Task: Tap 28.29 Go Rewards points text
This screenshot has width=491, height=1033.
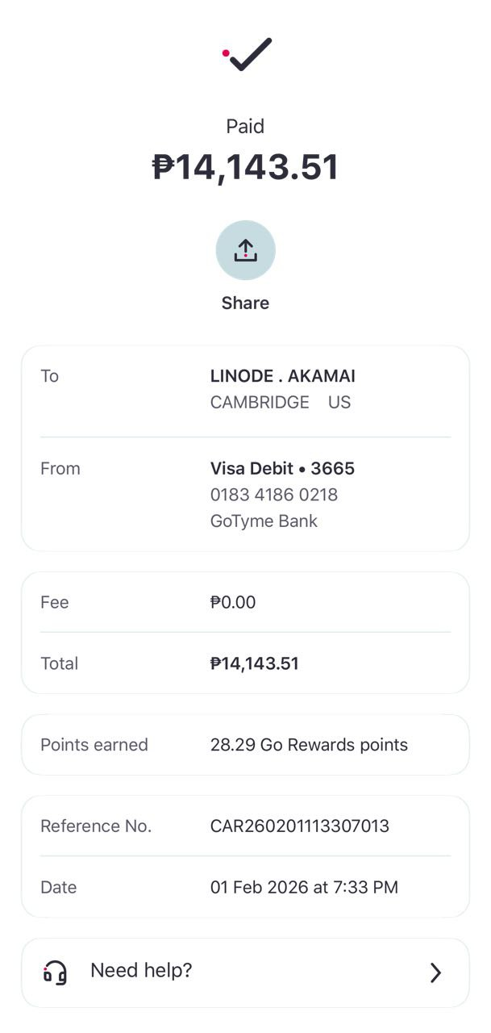Action: [x=309, y=745]
